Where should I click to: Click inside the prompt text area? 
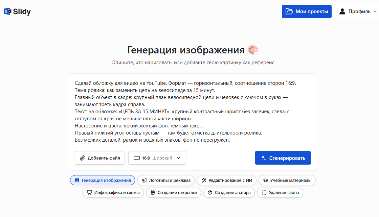[193, 112]
